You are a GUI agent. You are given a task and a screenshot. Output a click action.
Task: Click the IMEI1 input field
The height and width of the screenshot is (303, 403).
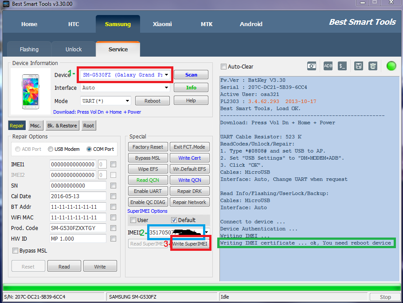[x=73, y=164]
